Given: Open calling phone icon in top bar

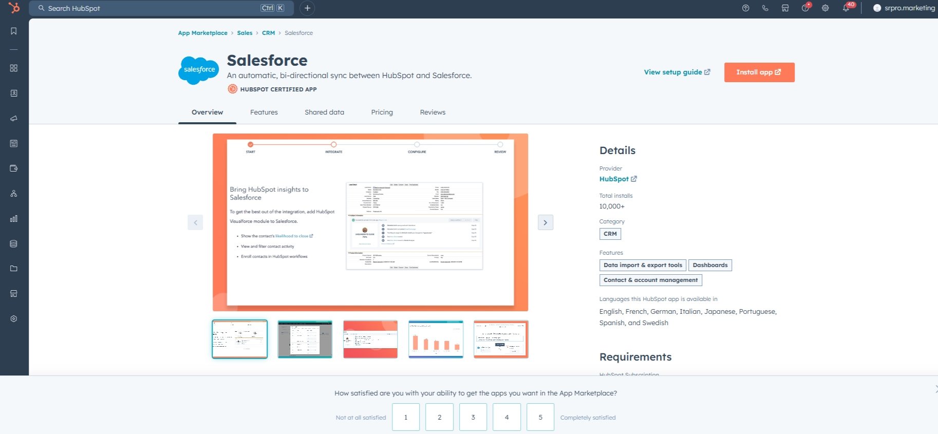Looking at the screenshot, I should pos(765,8).
